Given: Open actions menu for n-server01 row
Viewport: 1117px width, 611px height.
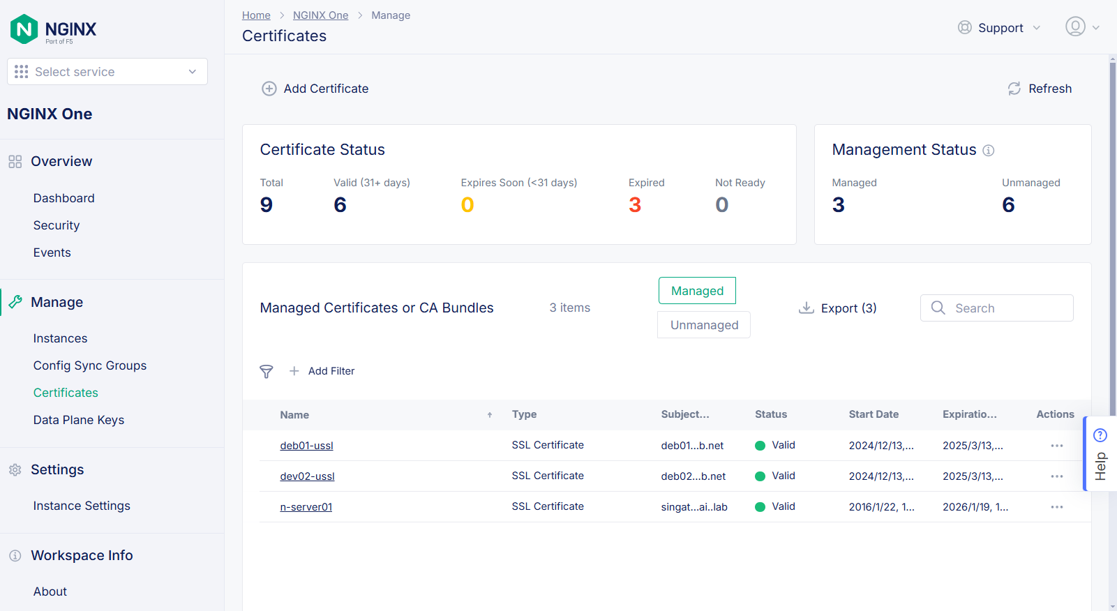Looking at the screenshot, I should click(1057, 507).
